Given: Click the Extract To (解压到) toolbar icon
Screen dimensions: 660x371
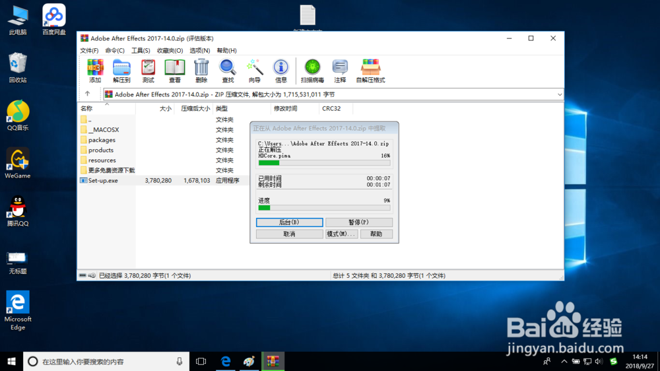Looking at the screenshot, I should click(x=121, y=71).
